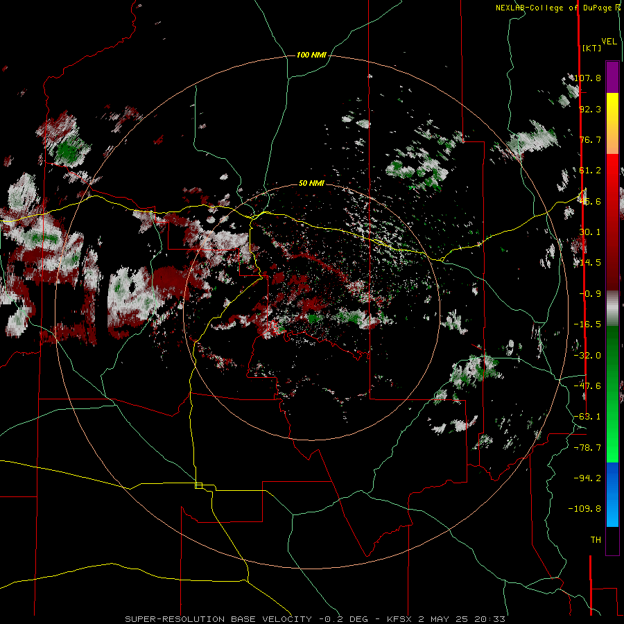Image resolution: width=624 pixels, height=624 pixels.
Task: Select the -94.2 scale value
Action: (587, 478)
